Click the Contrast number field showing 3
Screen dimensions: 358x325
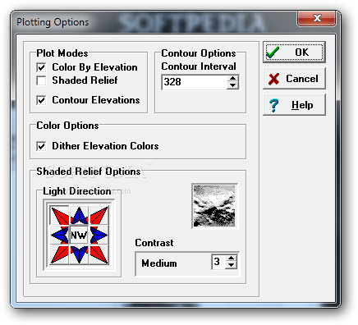218,262
